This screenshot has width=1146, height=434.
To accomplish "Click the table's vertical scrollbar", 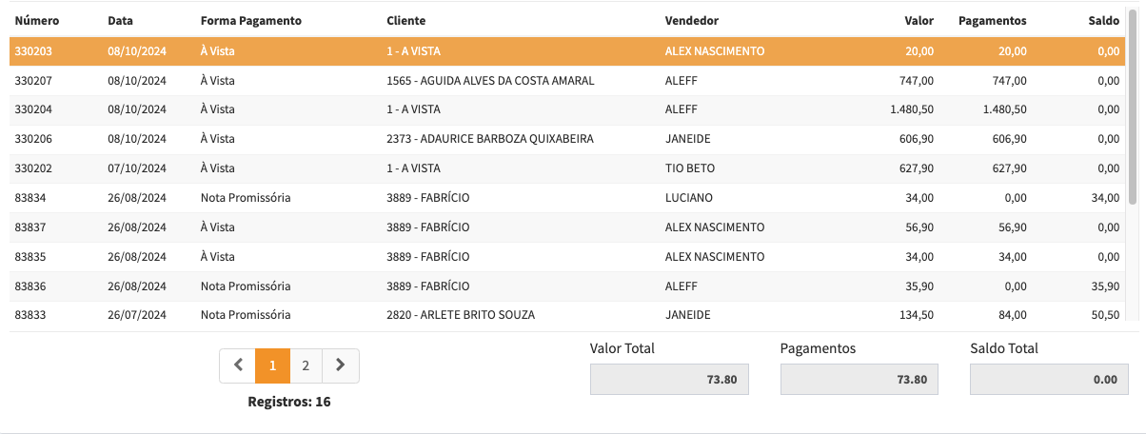I will [x=1133, y=105].
